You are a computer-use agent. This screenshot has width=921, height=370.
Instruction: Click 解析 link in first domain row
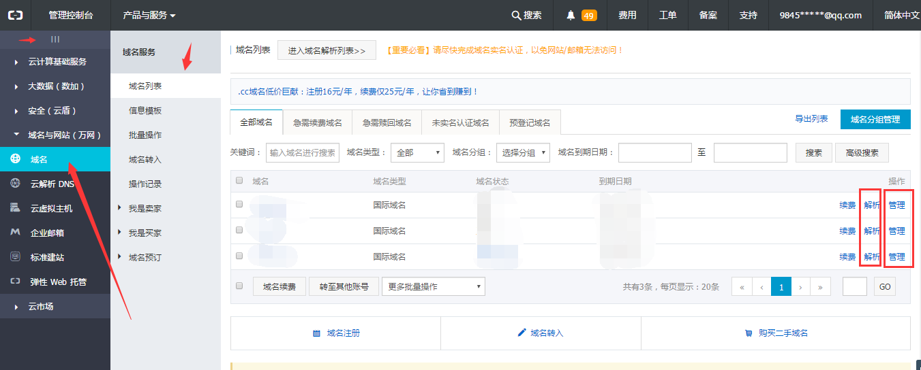[872, 205]
